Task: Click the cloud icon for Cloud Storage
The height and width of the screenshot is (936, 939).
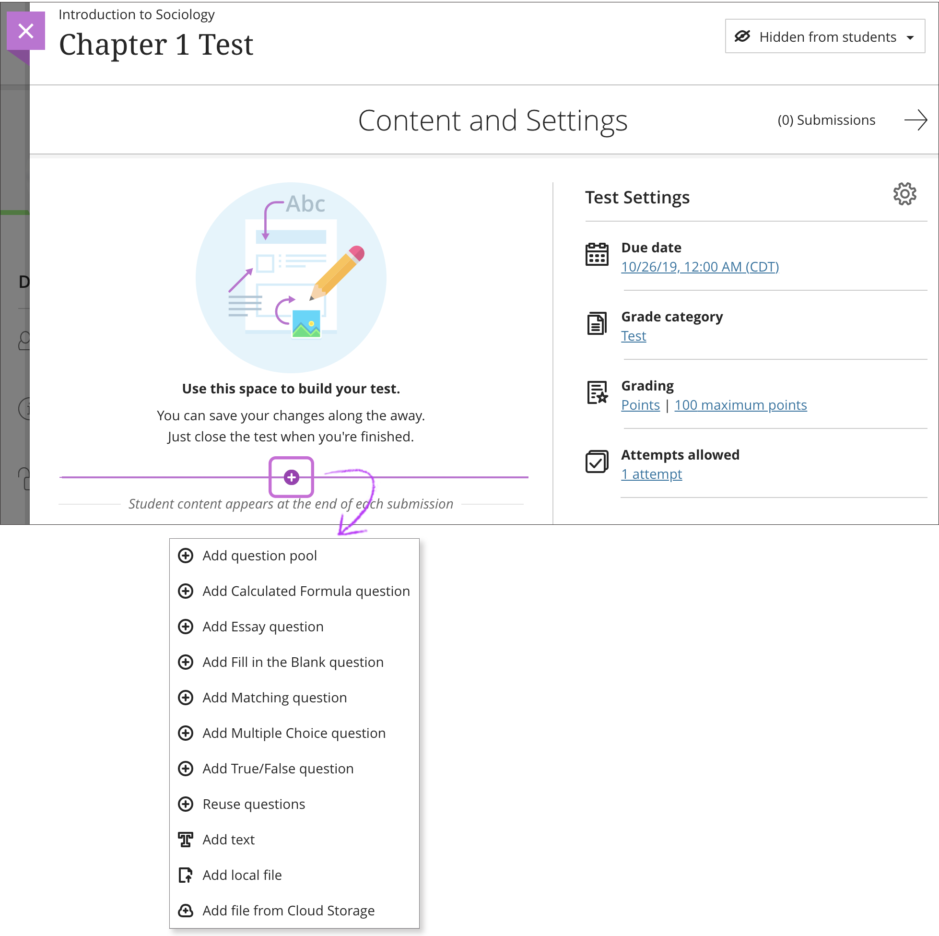Action: tap(185, 910)
